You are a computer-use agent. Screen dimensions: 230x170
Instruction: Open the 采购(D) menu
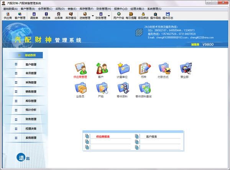coord(60,9)
